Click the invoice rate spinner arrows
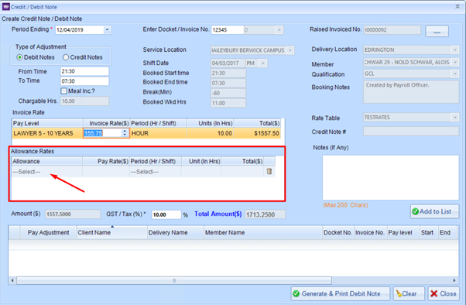 pyautogui.click(x=125, y=133)
